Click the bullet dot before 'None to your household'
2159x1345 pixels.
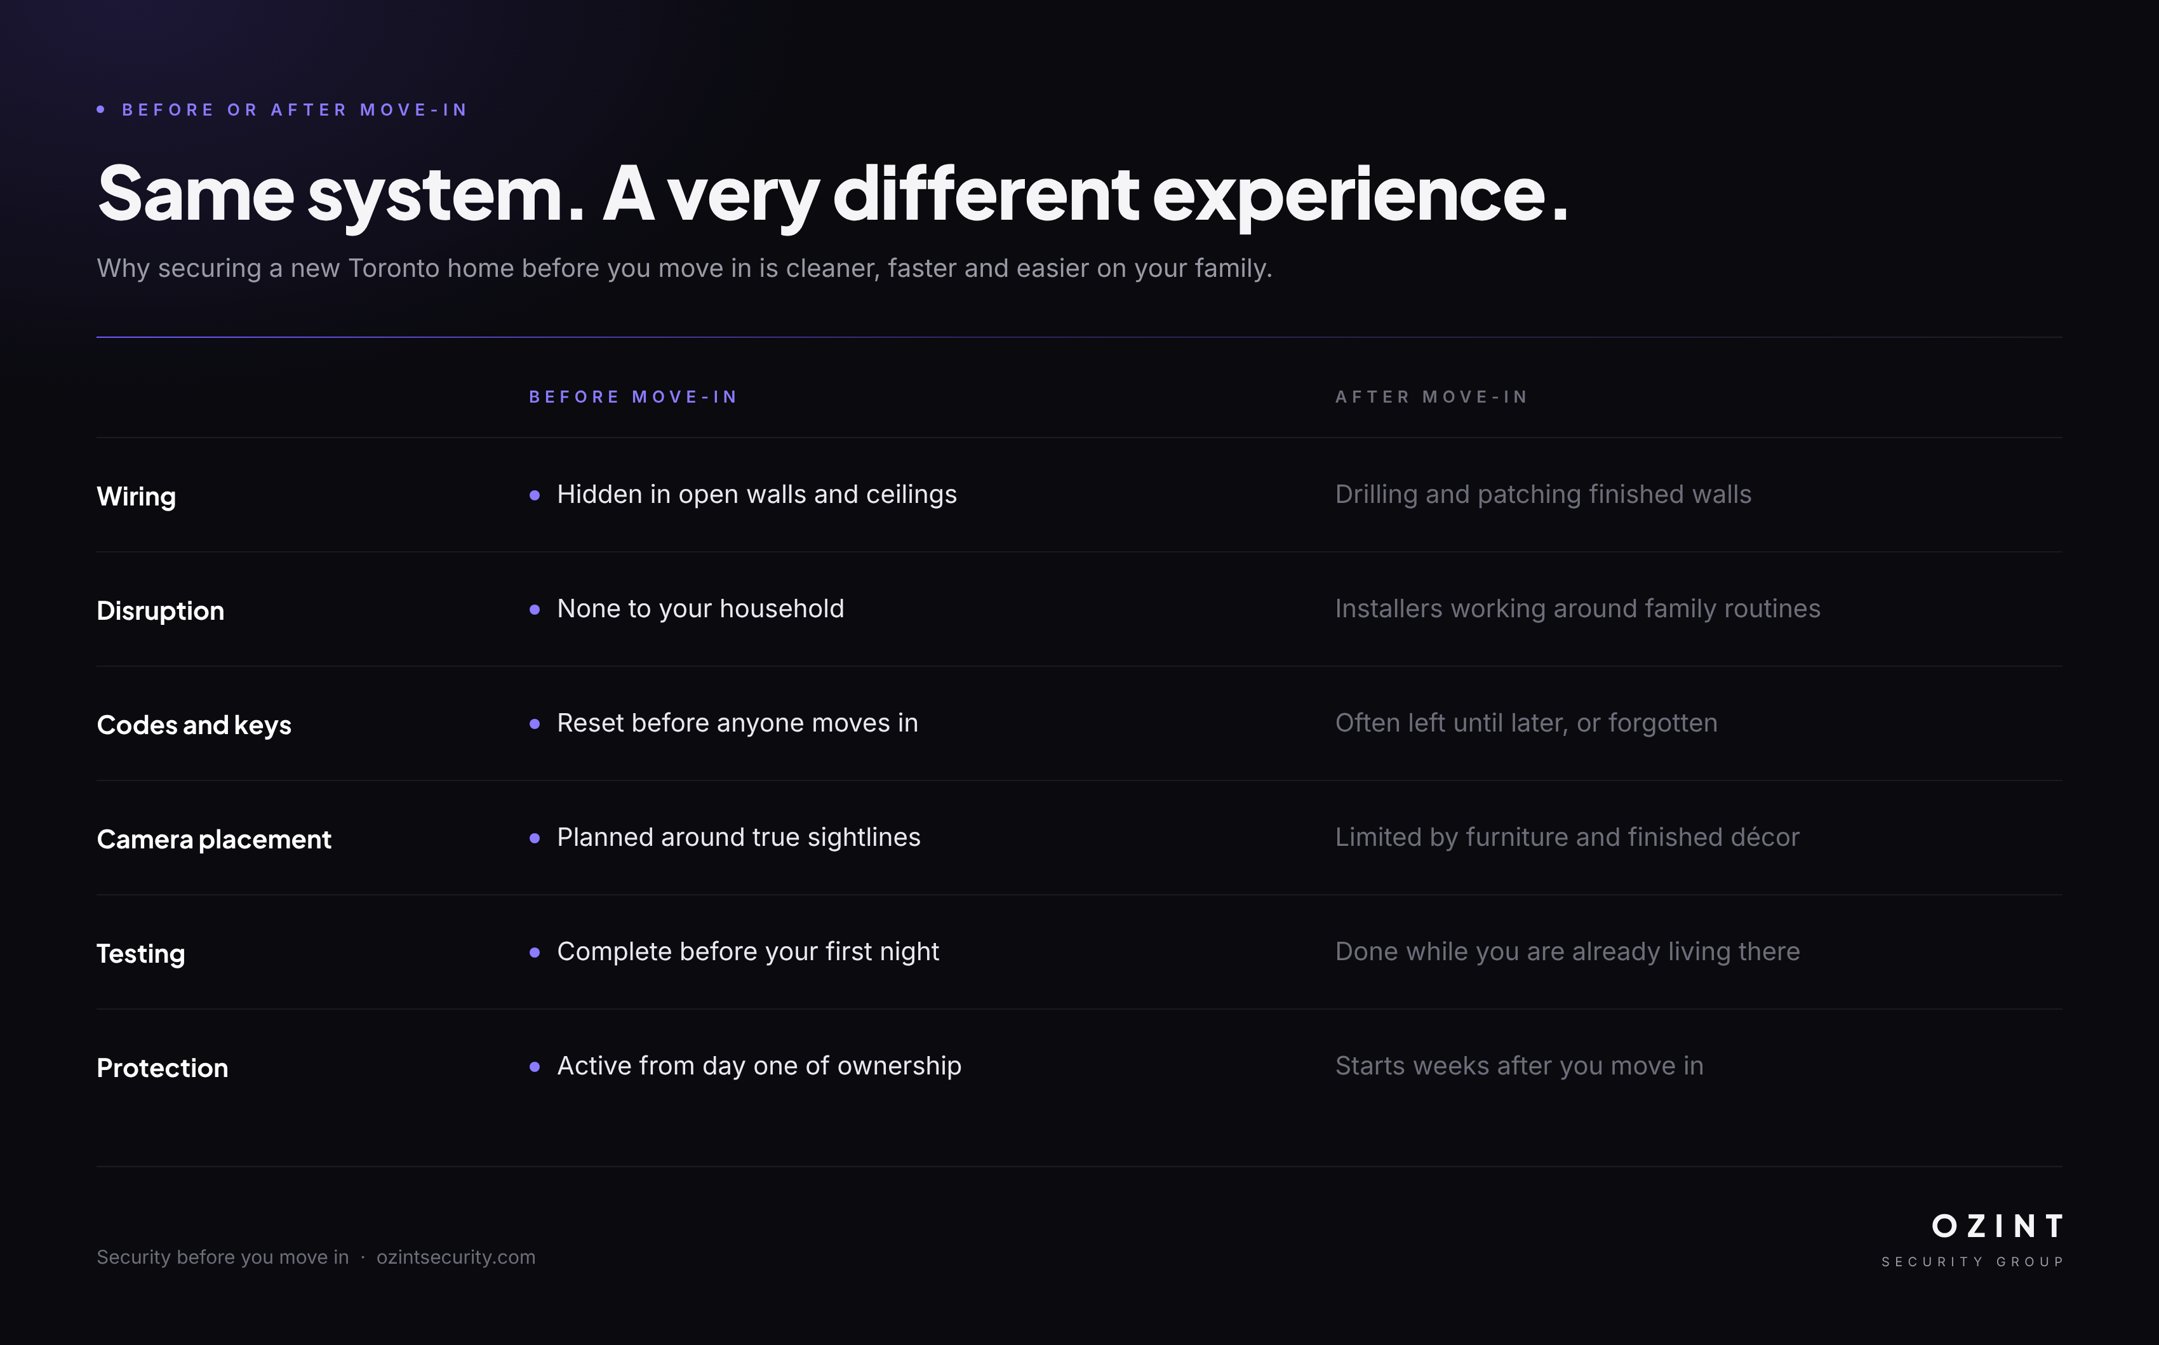click(x=534, y=610)
